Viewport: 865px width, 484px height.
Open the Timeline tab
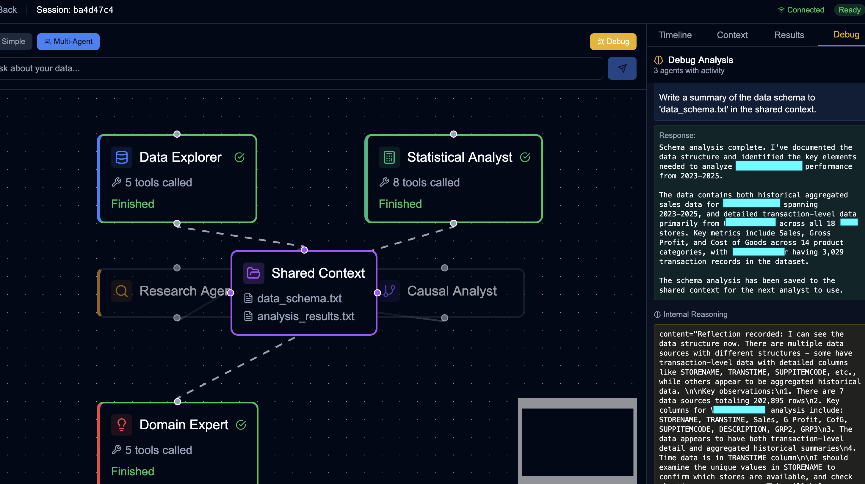click(x=675, y=35)
